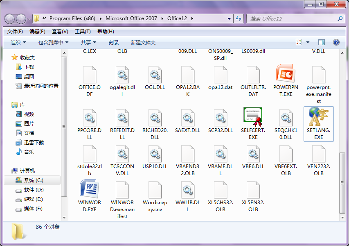Viewport: 349px width, 246px height.
Task: Toggle the preview pane on
Action: pos(321,42)
